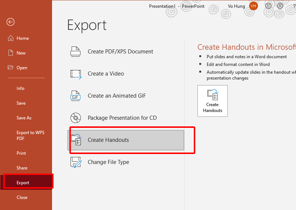Click the Presentation1 - PowerPoint title
The height and width of the screenshot is (210, 296).
coord(177,6)
